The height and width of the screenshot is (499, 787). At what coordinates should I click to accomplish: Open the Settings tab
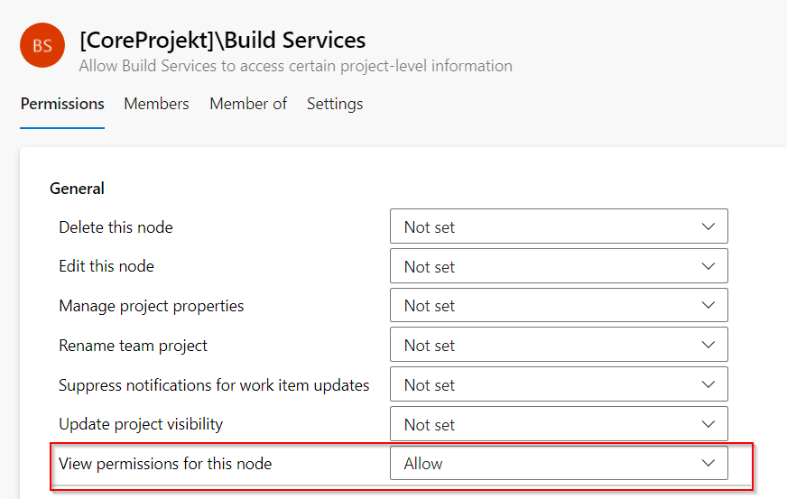click(x=335, y=104)
